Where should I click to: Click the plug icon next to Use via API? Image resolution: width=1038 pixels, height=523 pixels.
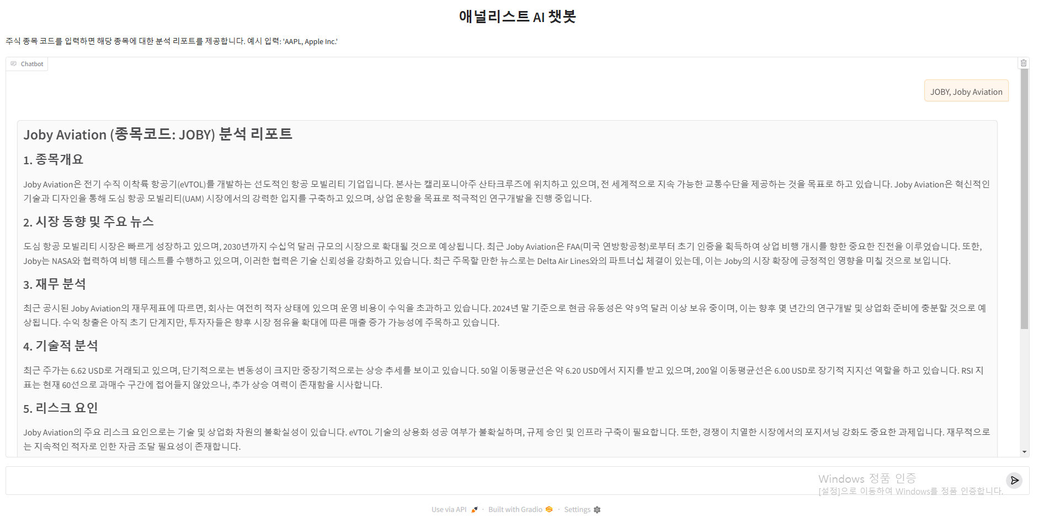tap(473, 509)
